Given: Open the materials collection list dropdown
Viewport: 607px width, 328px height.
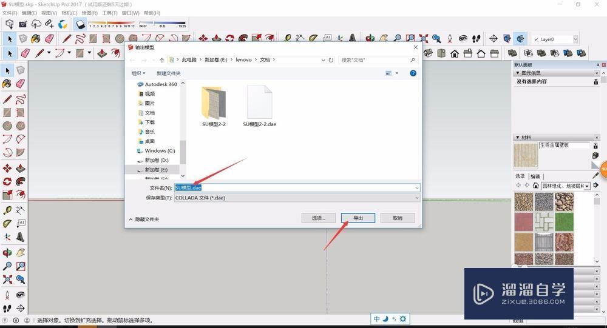Looking at the screenshot, I should pyautogui.click(x=587, y=186).
